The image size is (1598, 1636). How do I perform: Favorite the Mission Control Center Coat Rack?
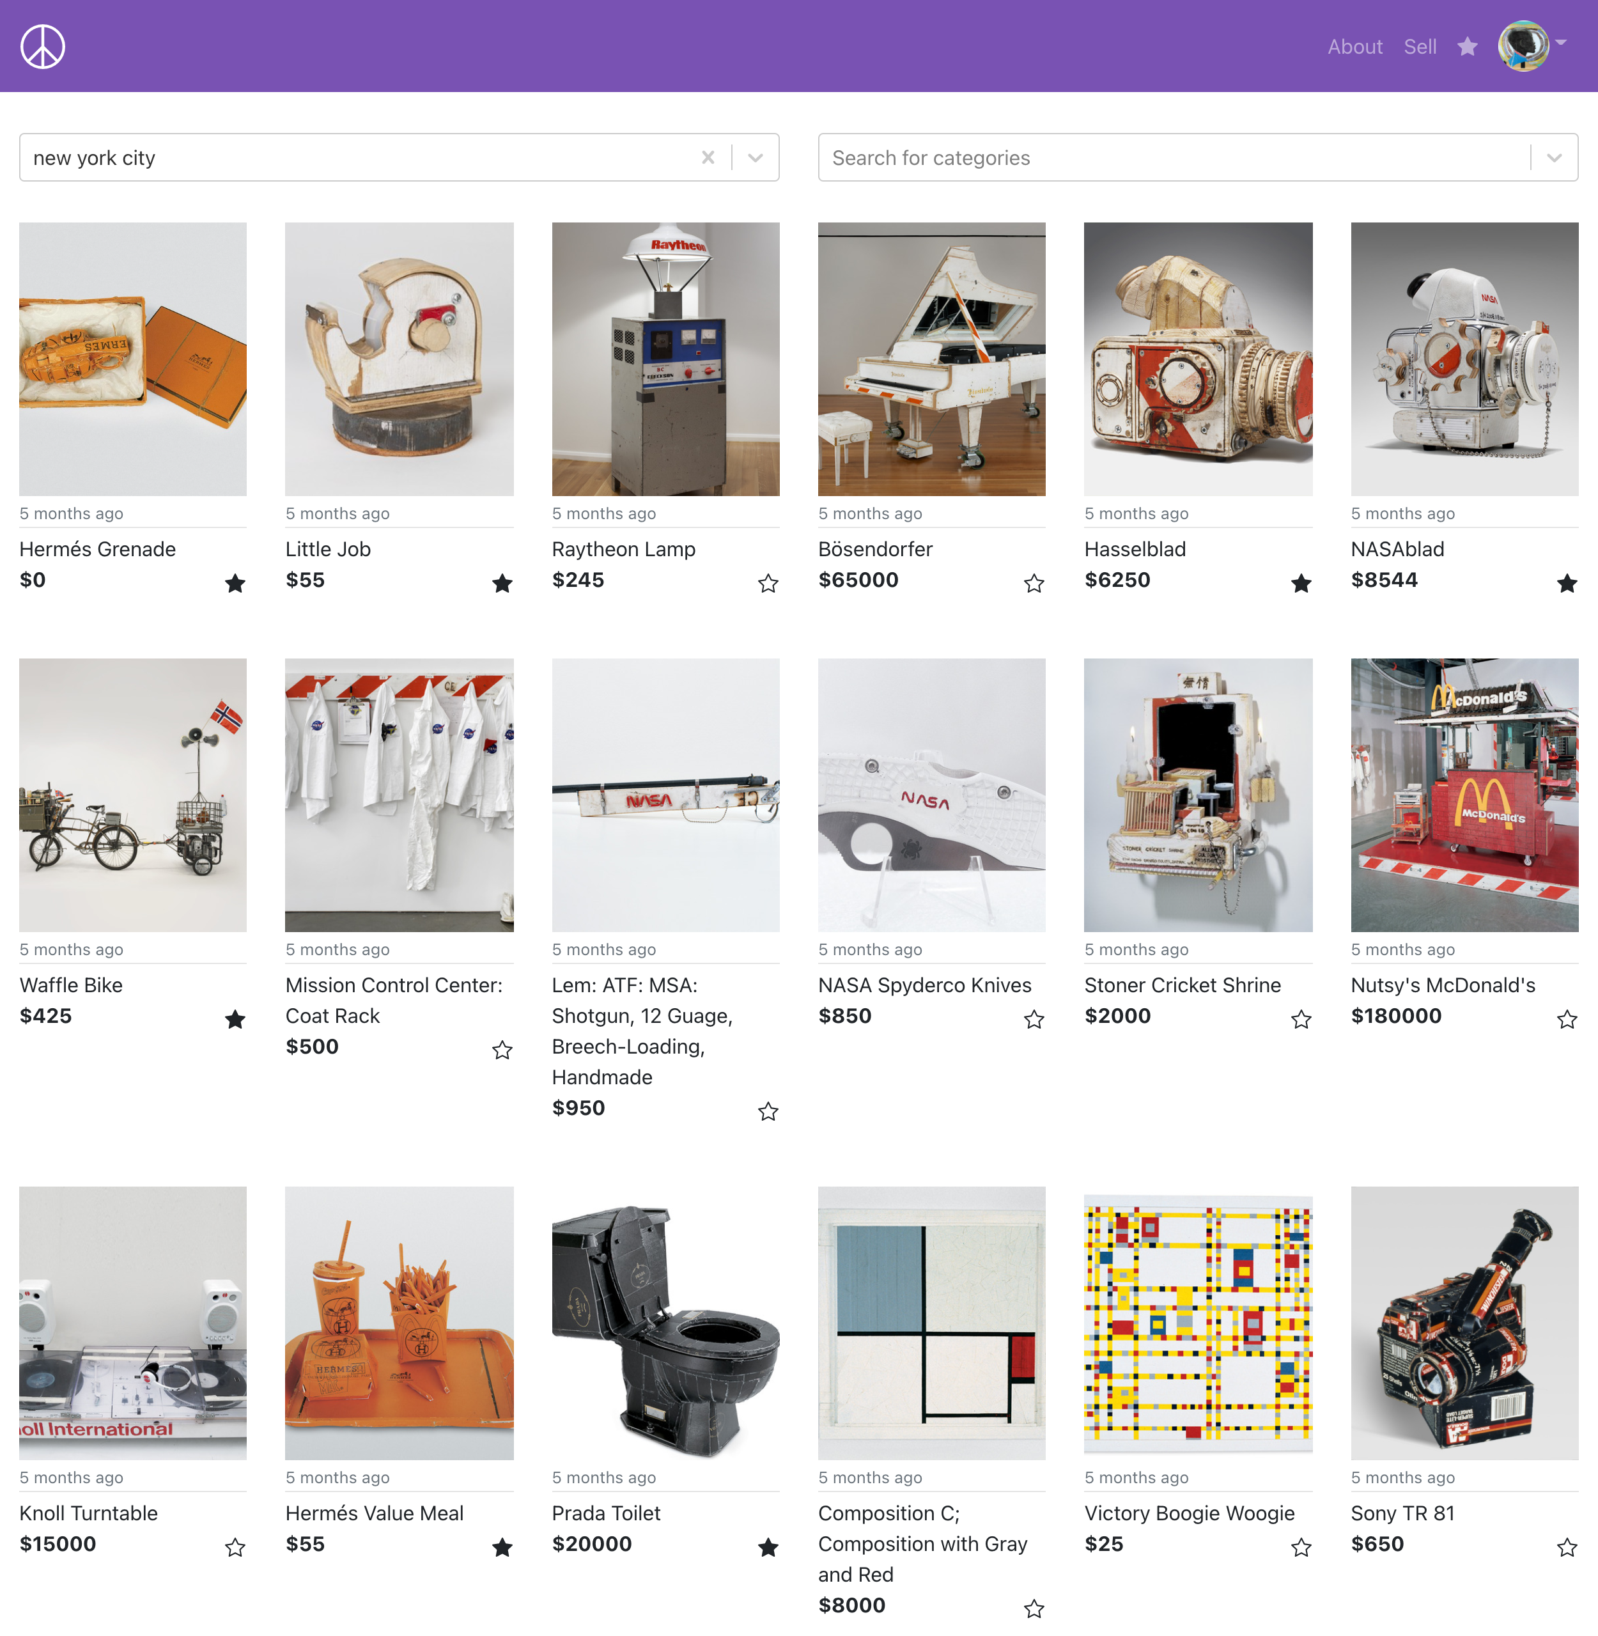(502, 1049)
